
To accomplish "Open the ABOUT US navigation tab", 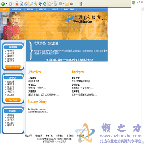I will tap(42, 10).
